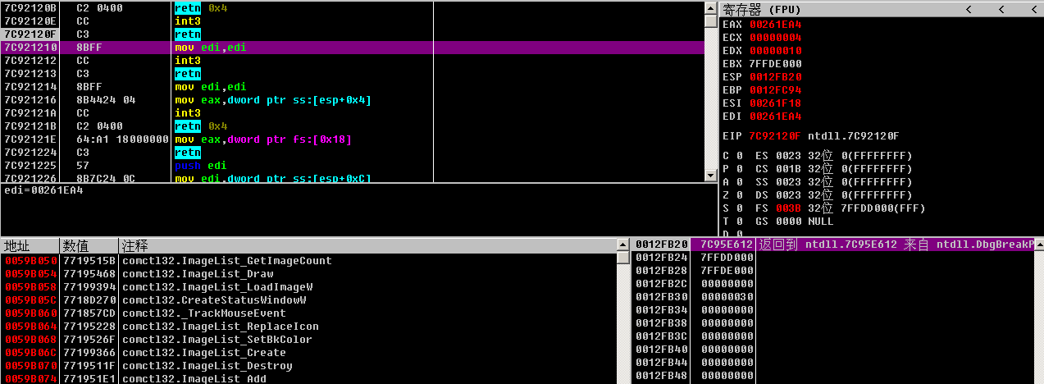Select the EAX register value 00261EA4

[x=775, y=25]
